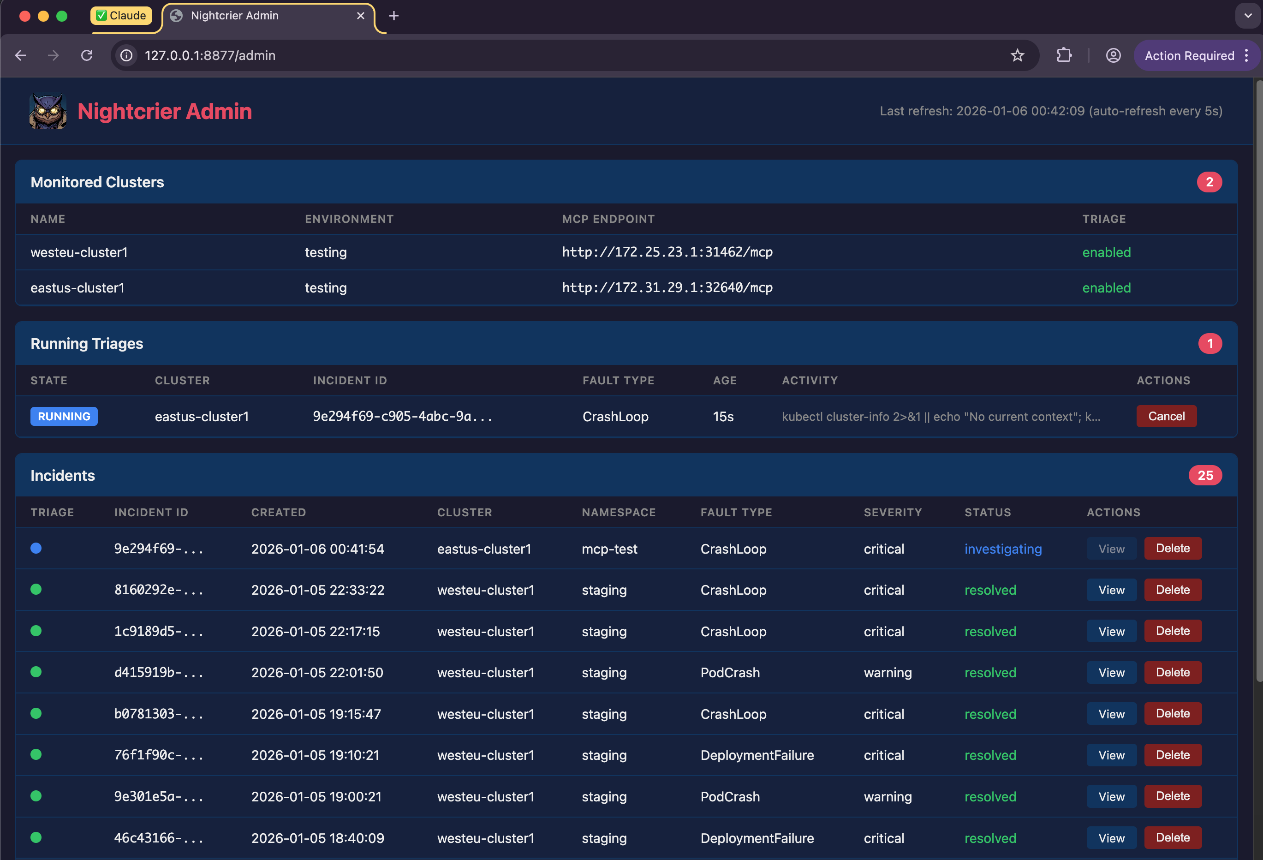Screen dimensions: 1263x860
Task: Toggle the enabled triage status for westeu-cluster1
Action: (1107, 252)
